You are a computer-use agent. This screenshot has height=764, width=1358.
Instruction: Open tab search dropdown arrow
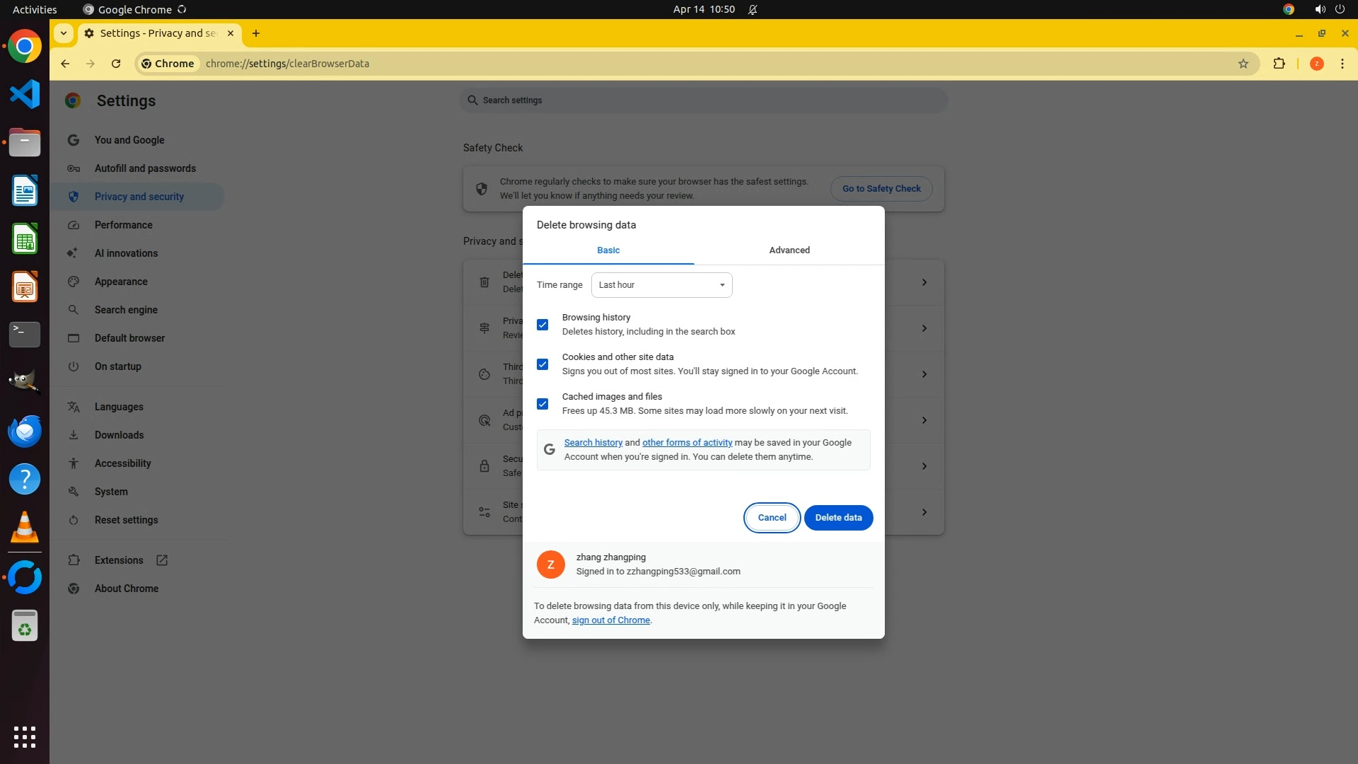click(x=64, y=33)
